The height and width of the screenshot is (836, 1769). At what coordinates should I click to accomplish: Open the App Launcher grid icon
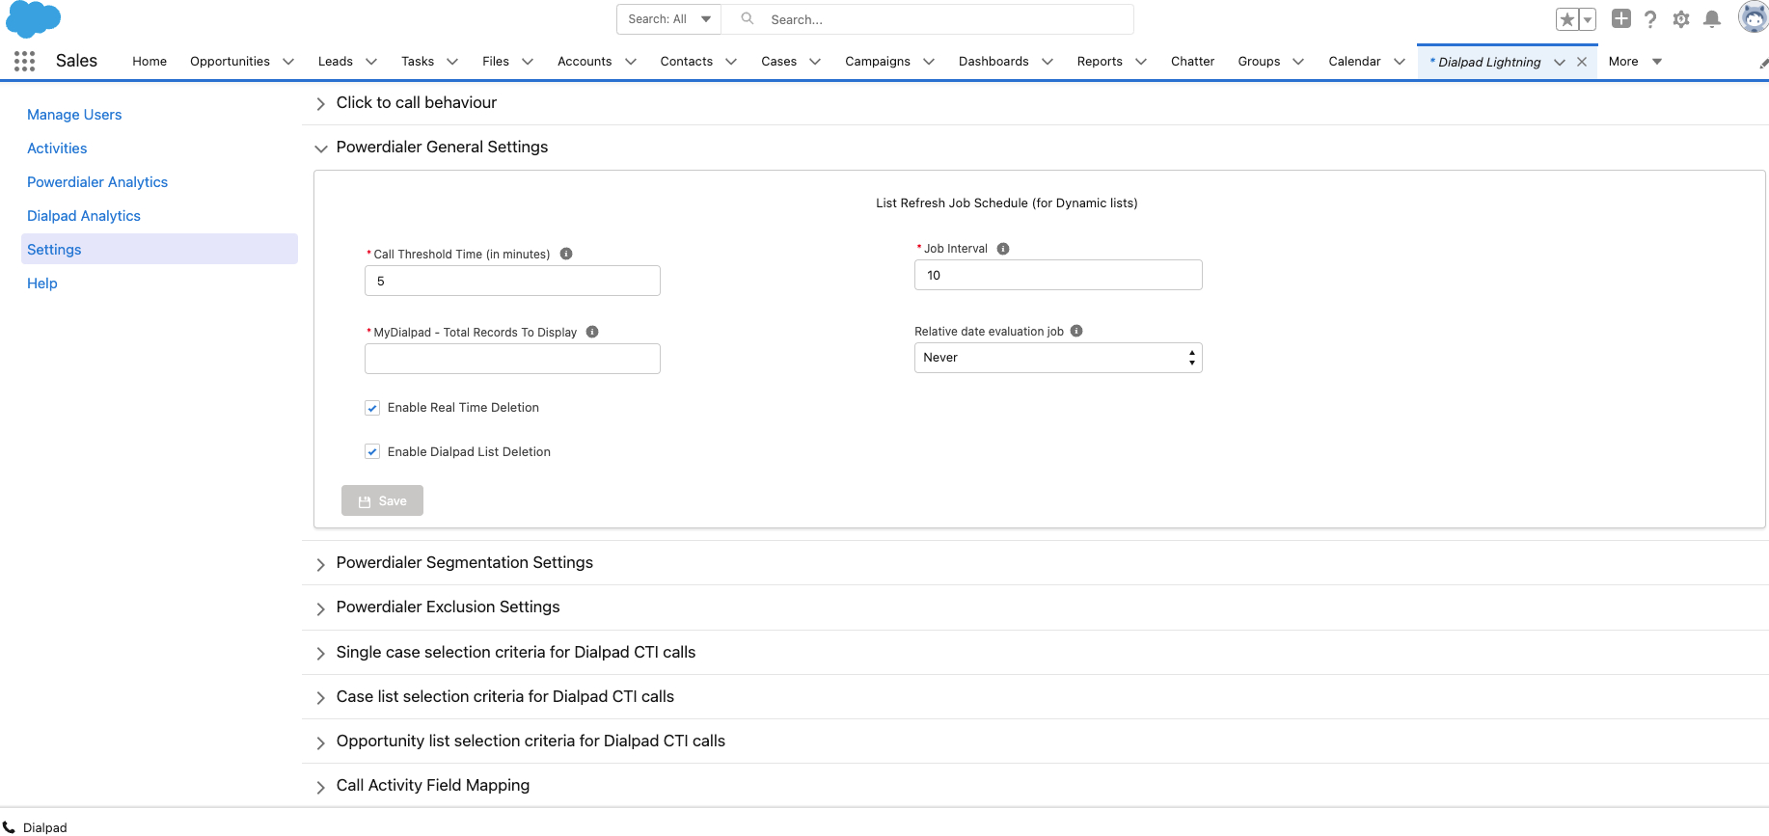tap(25, 61)
